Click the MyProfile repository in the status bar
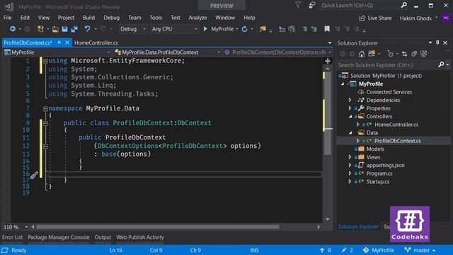Screen dimensions: 453x255 coord(379,250)
